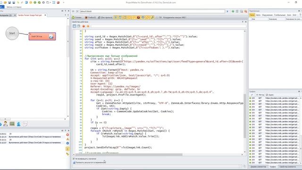Select the red C# code action block
Screen dimensions: 302x170
[42, 36]
